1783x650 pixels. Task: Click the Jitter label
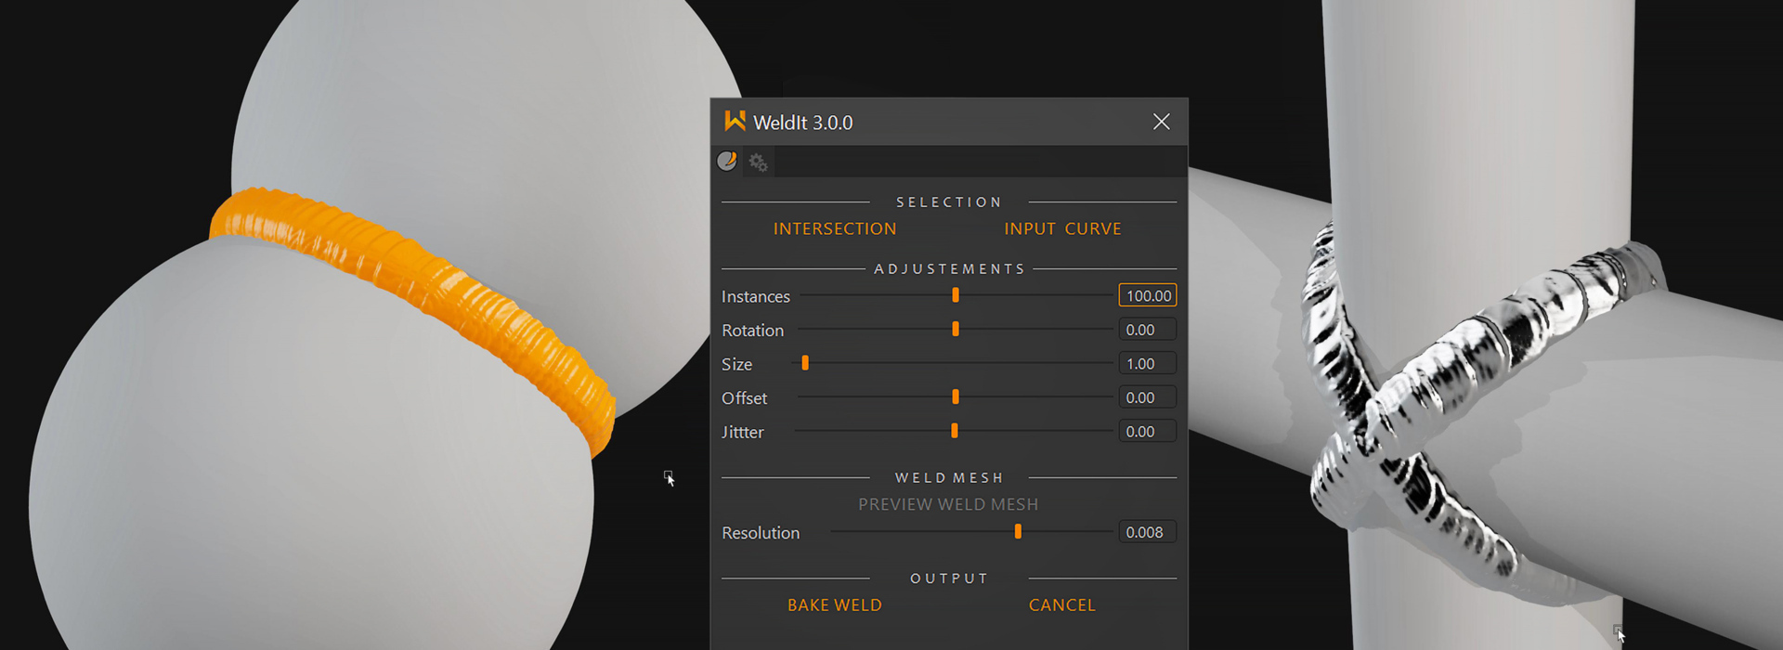(743, 432)
